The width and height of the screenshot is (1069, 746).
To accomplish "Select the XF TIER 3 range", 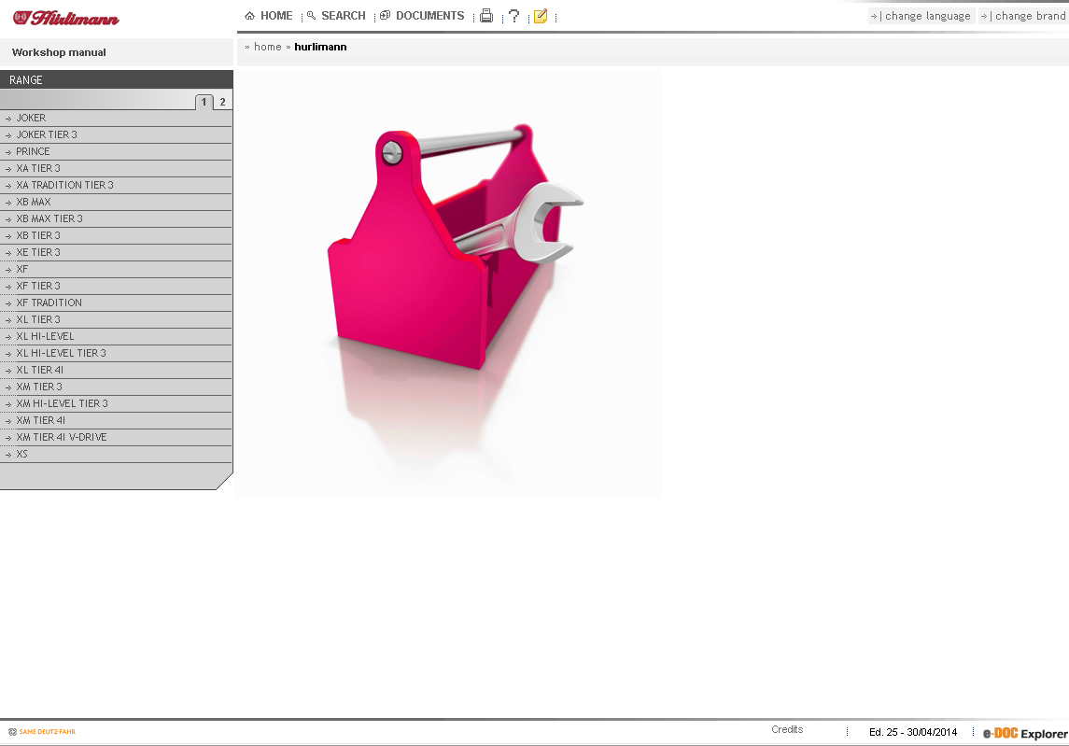I will coord(116,287).
